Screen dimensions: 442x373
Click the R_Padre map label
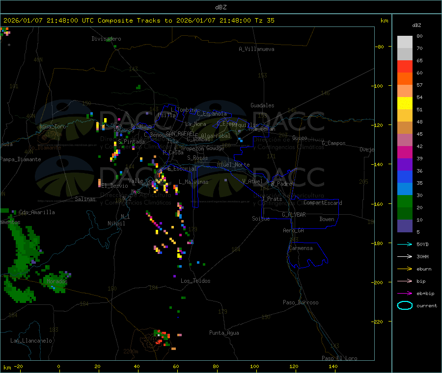281,184
